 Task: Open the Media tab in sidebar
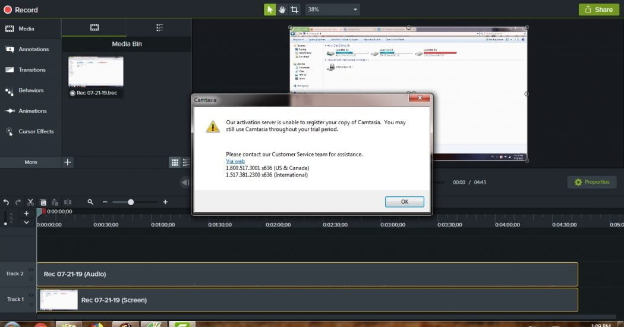pyautogui.click(x=31, y=29)
